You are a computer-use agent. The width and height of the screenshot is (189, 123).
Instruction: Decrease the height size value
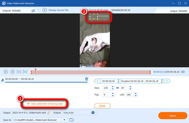[130, 89]
